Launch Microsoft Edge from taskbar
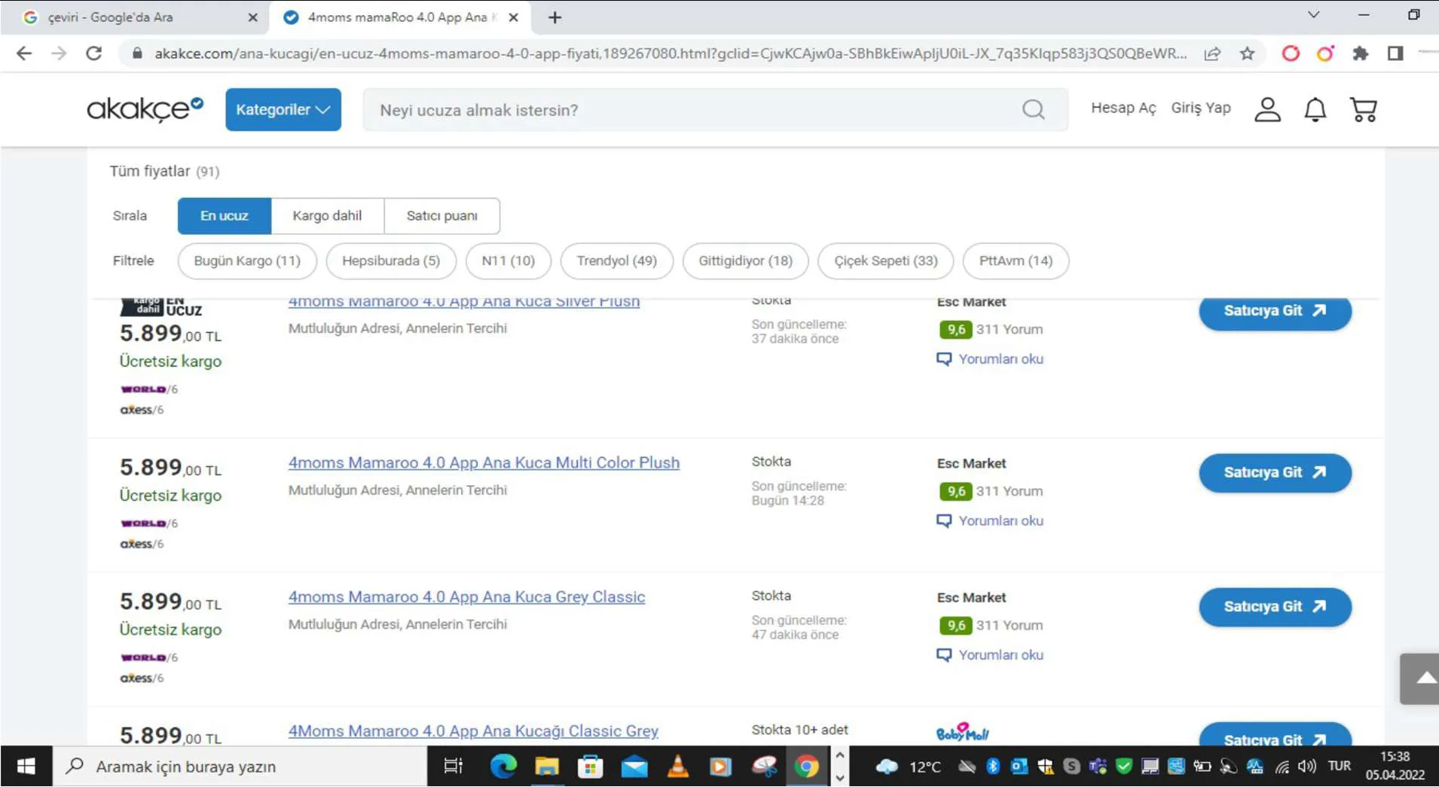This screenshot has height=787, width=1439. tap(503, 767)
